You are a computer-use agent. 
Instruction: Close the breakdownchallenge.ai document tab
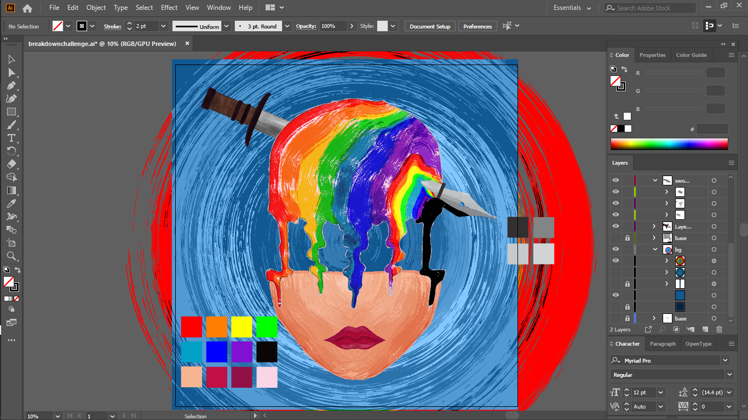(187, 43)
